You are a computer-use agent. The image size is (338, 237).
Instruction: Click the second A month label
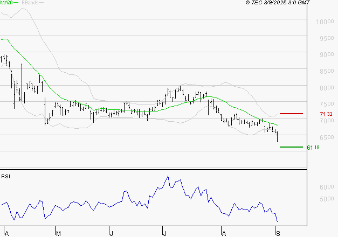(224, 234)
